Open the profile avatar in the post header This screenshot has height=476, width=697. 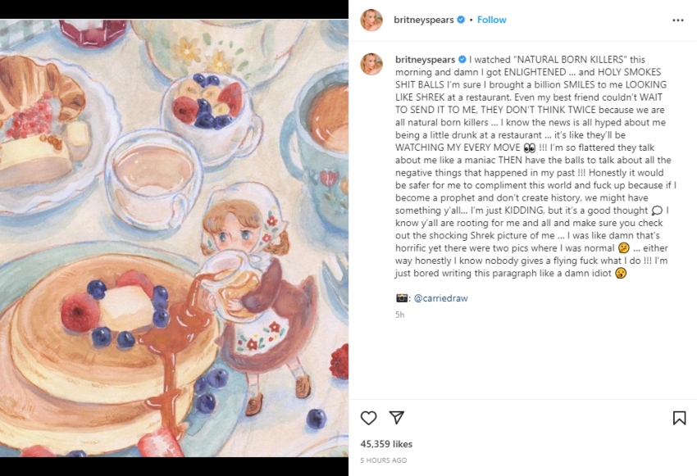click(372, 20)
